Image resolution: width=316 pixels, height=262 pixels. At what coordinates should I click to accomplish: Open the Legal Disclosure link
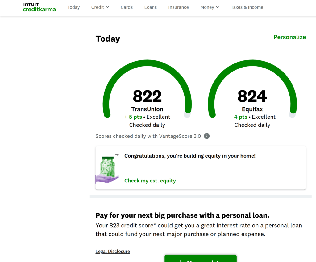click(113, 251)
